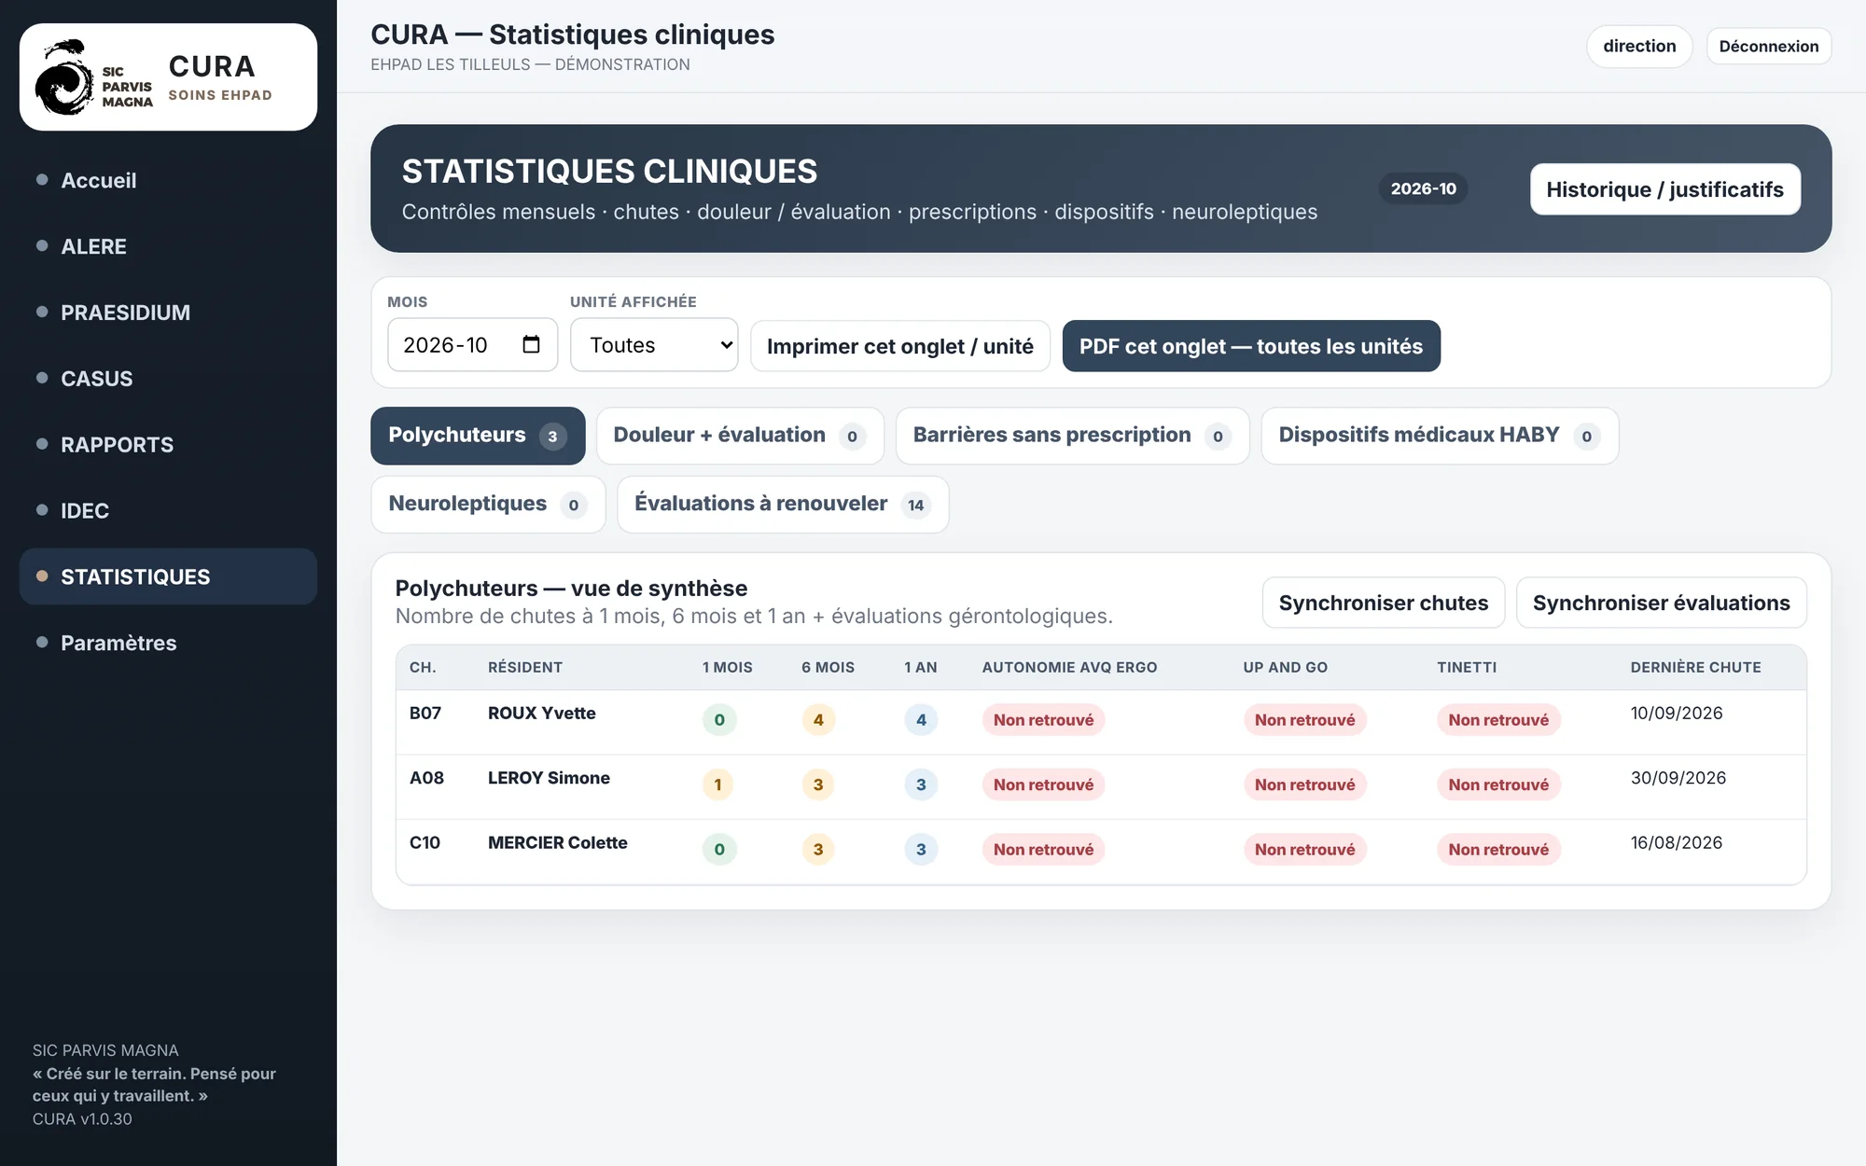This screenshot has height=1166, width=1866.
Task: Click Synchroniser évaluations button
Action: click(1662, 603)
